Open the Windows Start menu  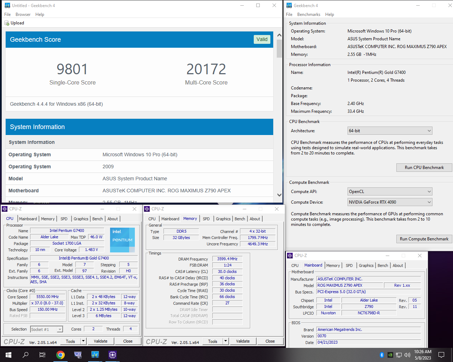pyautogui.click(x=8, y=355)
